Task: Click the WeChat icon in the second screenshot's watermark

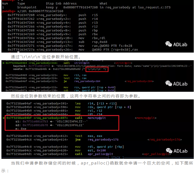Action: [x=169, y=84]
